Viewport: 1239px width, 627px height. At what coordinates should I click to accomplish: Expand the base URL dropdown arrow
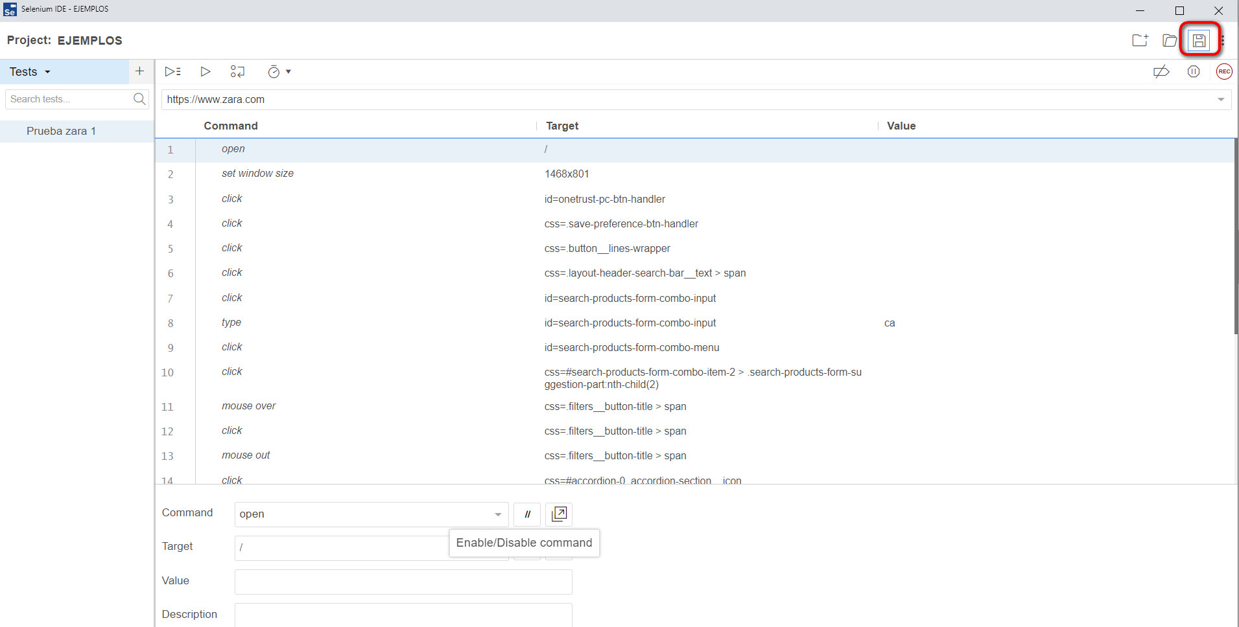click(1220, 100)
